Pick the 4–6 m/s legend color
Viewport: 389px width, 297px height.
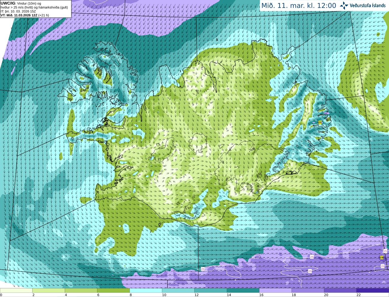(81, 290)
